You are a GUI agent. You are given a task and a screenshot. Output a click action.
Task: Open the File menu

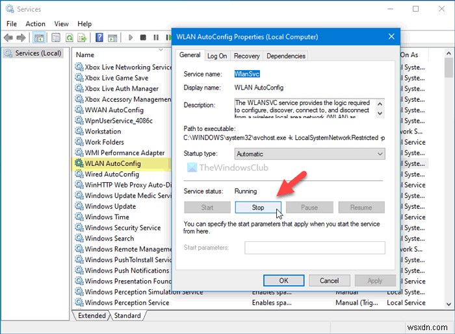pyautogui.click(x=12, y=24)
